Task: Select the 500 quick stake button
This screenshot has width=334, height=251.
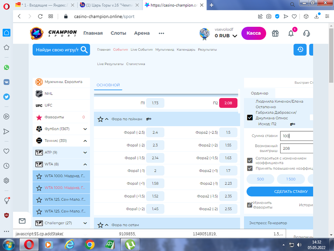Action: [x=260, y=179]
